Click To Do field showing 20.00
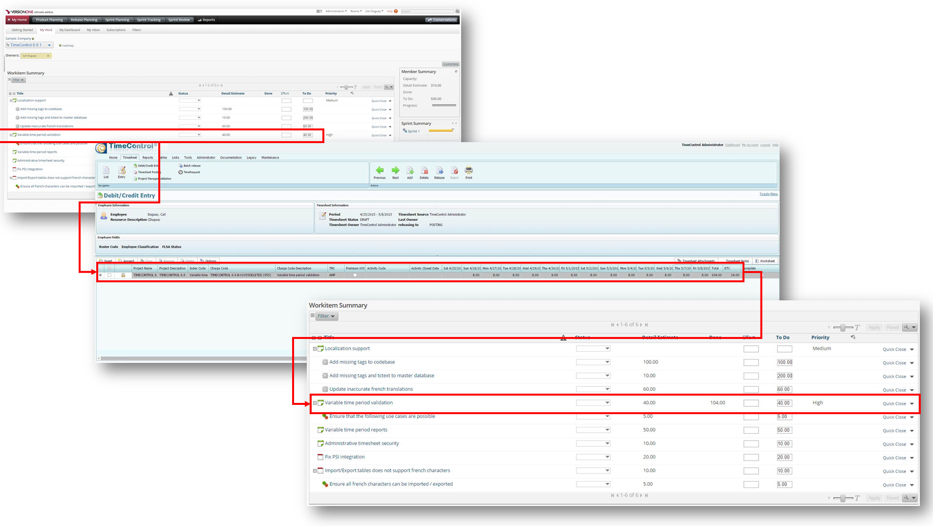Viewport: 933px width, 526px height. [x=785, y=458]
